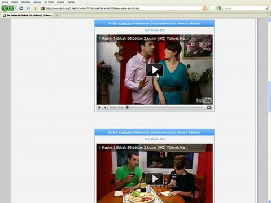271x203 pixels.
Task: Focus the Google search box
Action: [x=244, y=8]
